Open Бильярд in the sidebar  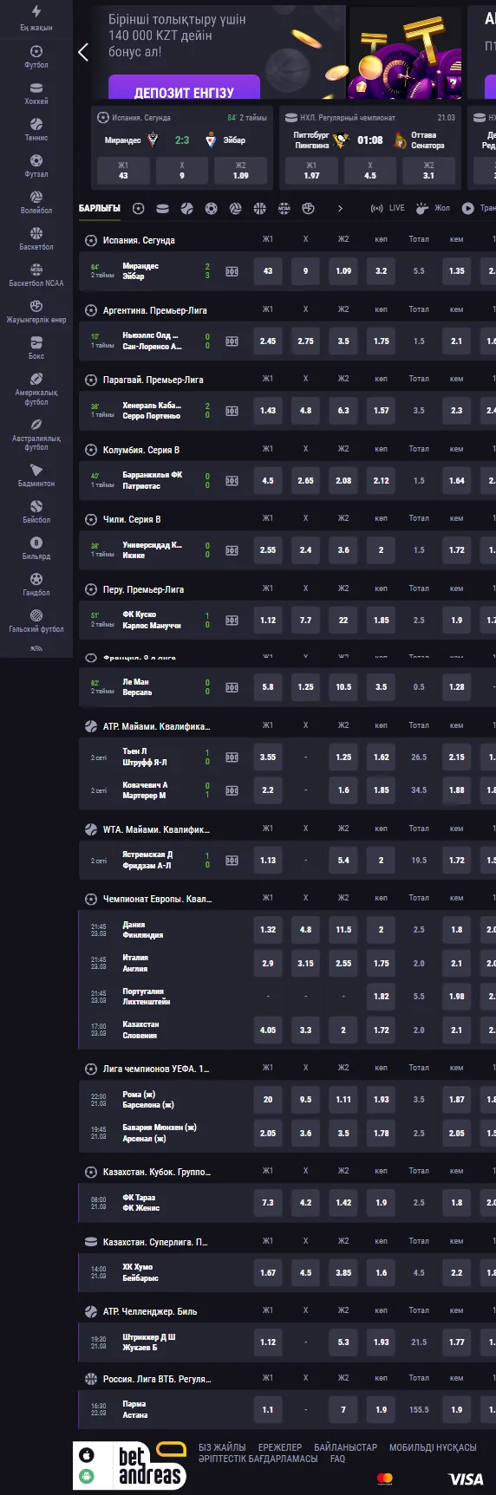click(x=36, y=549)
